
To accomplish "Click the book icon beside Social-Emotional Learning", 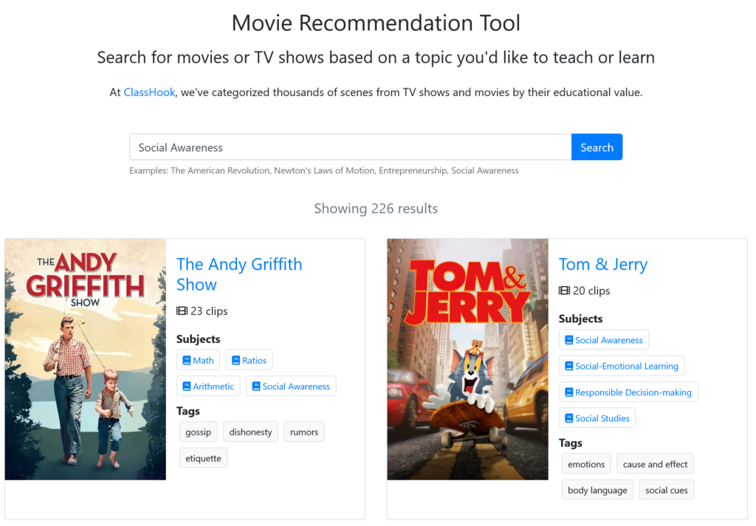I will pyautogui.click(x=569, y=366).
